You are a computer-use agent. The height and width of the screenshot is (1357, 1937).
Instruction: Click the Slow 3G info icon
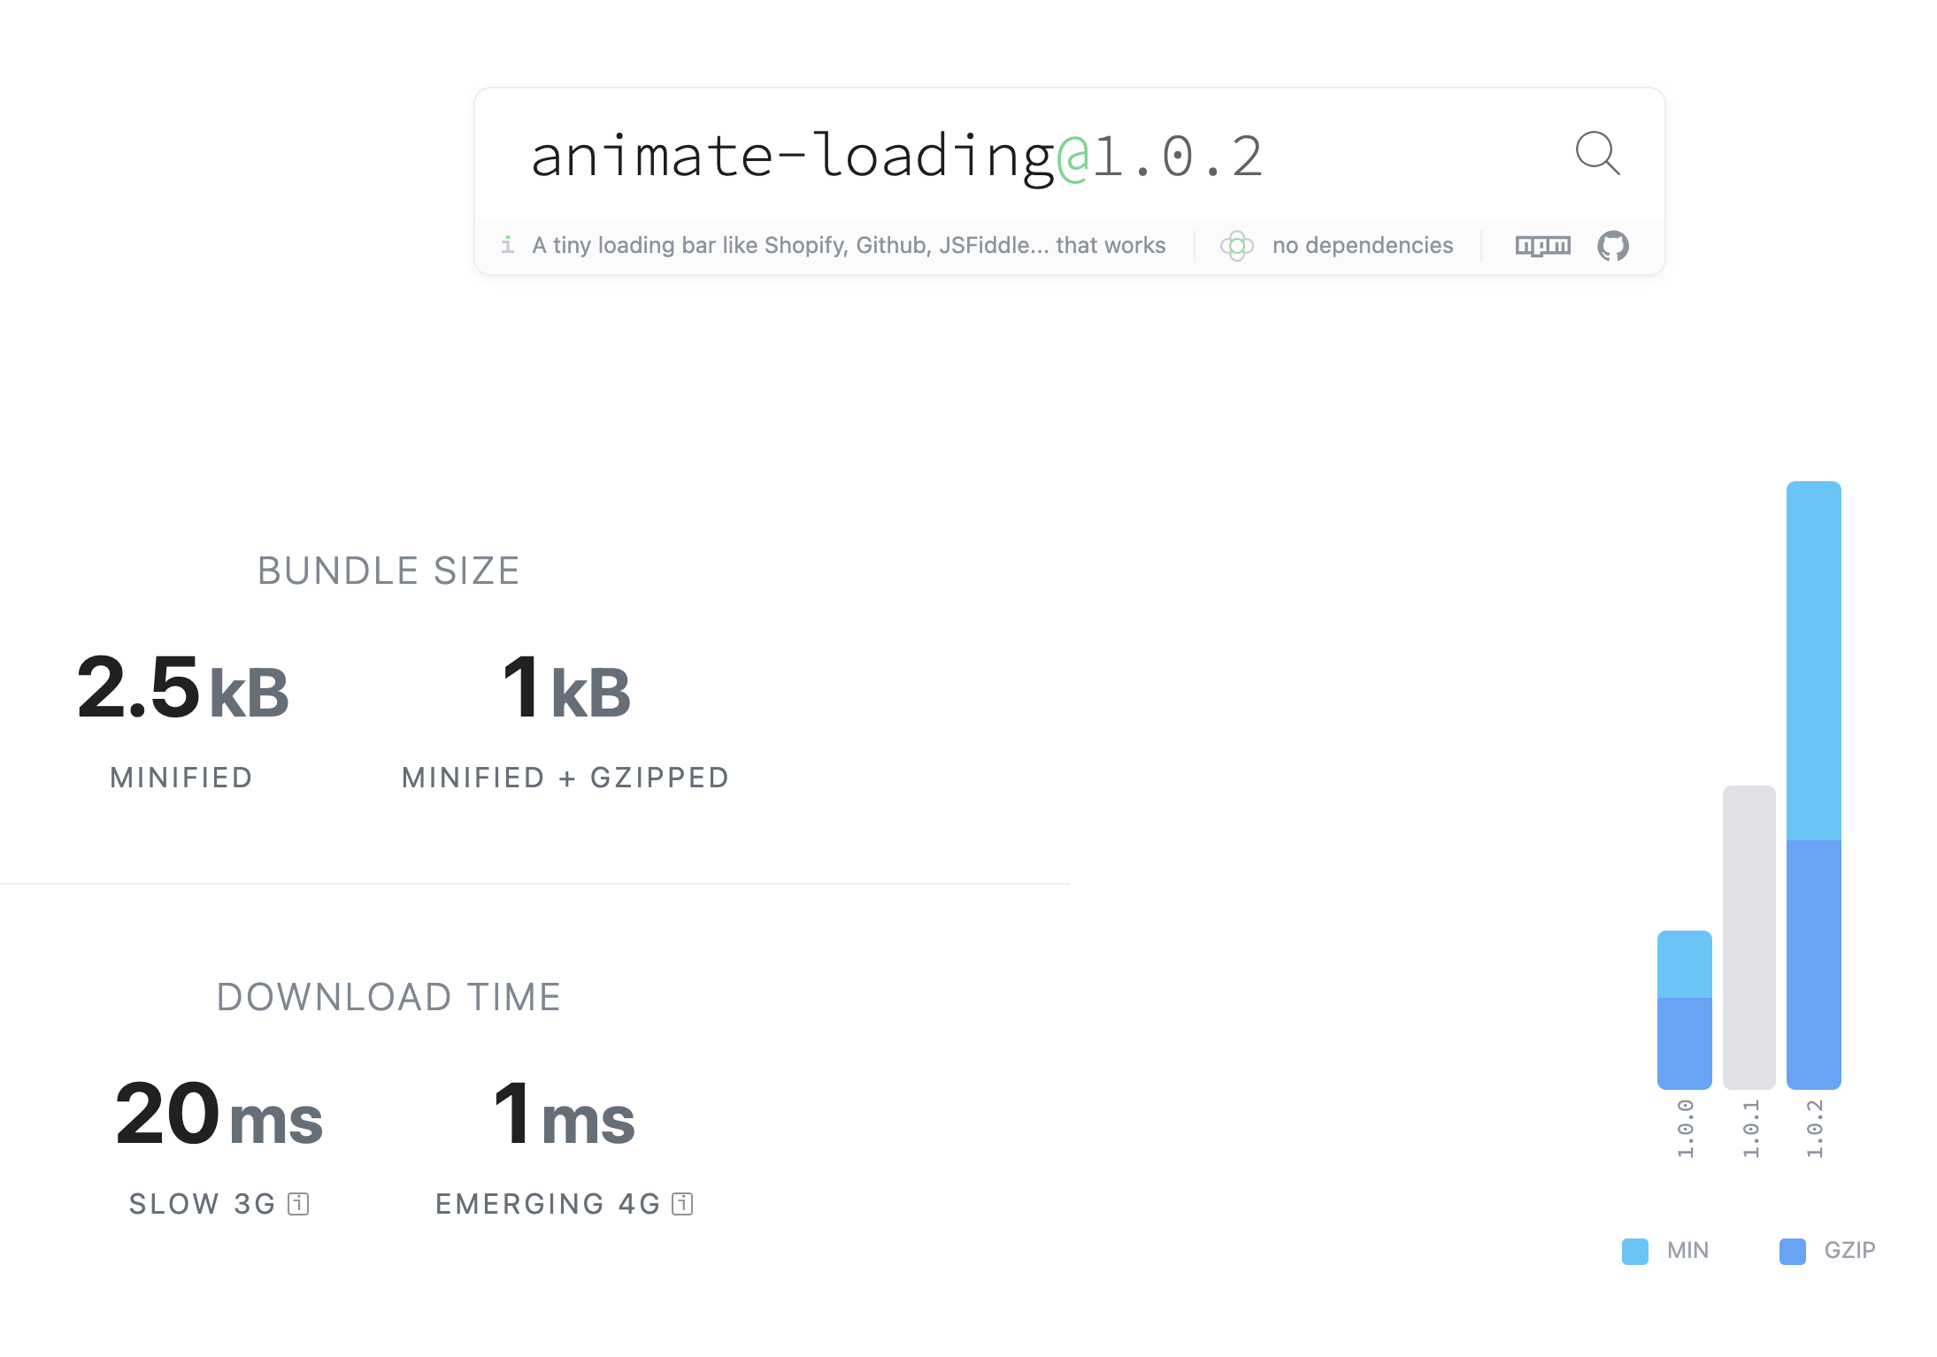299,1204
